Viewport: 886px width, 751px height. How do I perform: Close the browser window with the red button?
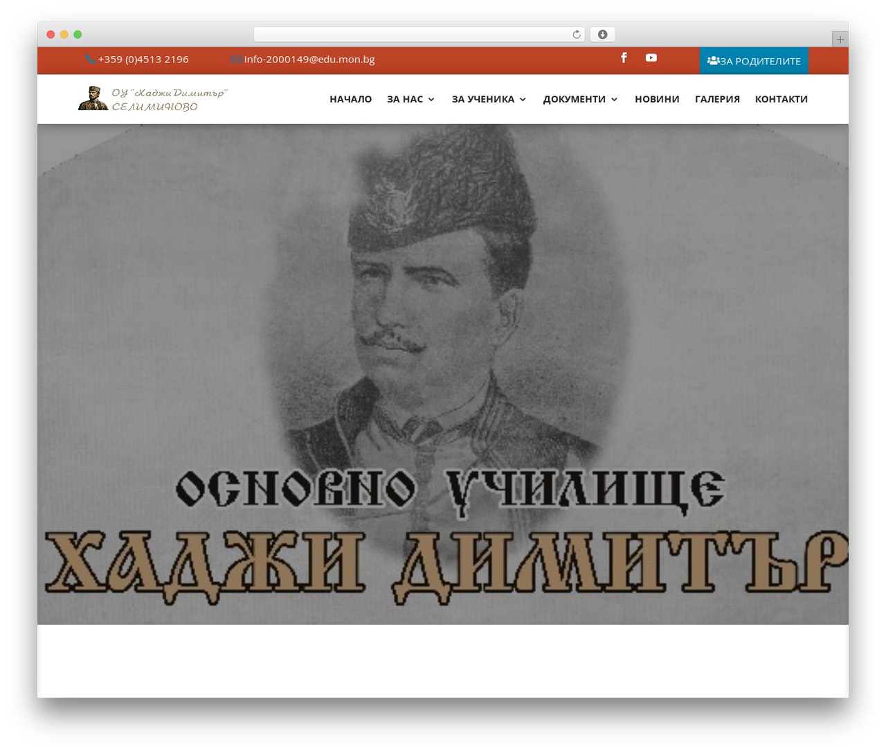(x=51, y=35)
